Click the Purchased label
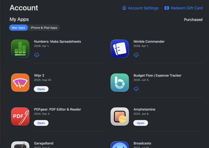Screen dimensions: 209x148 coord(193,20)
